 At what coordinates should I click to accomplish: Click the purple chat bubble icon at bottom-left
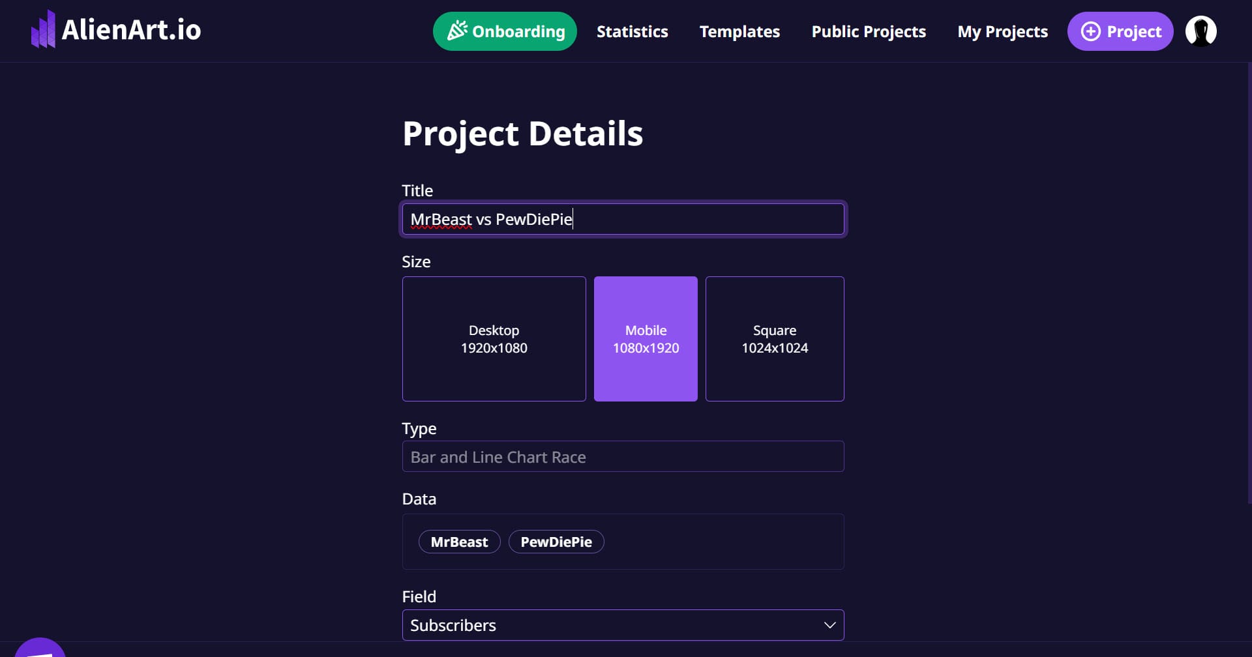40,648
